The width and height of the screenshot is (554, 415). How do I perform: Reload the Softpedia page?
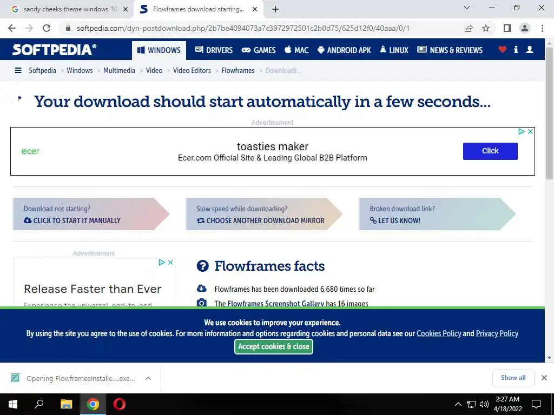click(x=47, y=28)
